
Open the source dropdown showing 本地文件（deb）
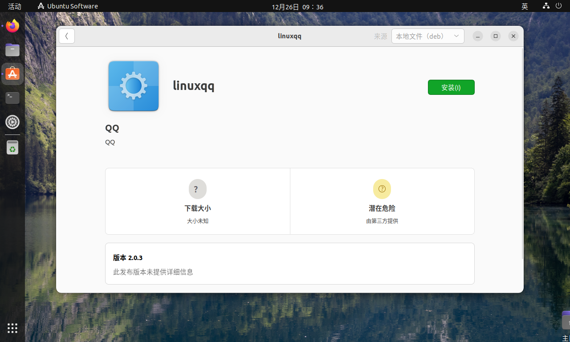pos(427,36)
